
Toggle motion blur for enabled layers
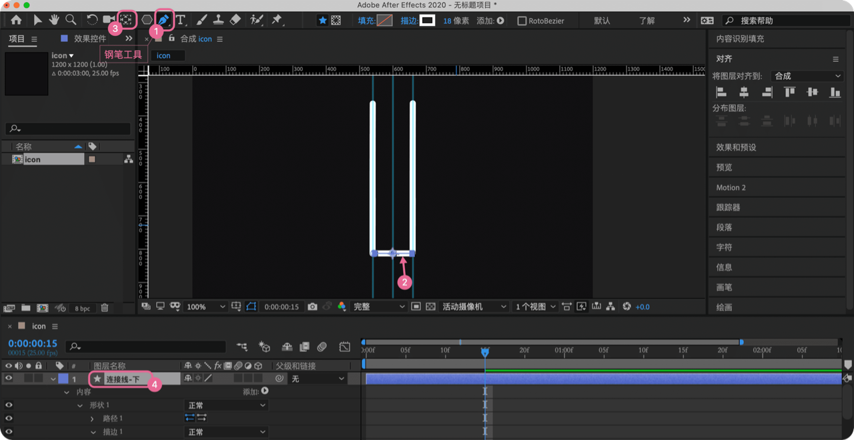tap(322, 347)
